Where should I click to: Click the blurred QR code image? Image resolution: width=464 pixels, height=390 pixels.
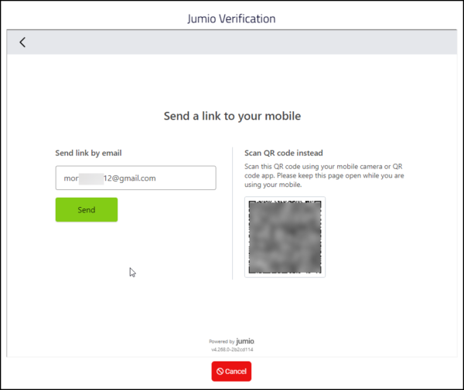pyautogui.click(x=285, y=237)
